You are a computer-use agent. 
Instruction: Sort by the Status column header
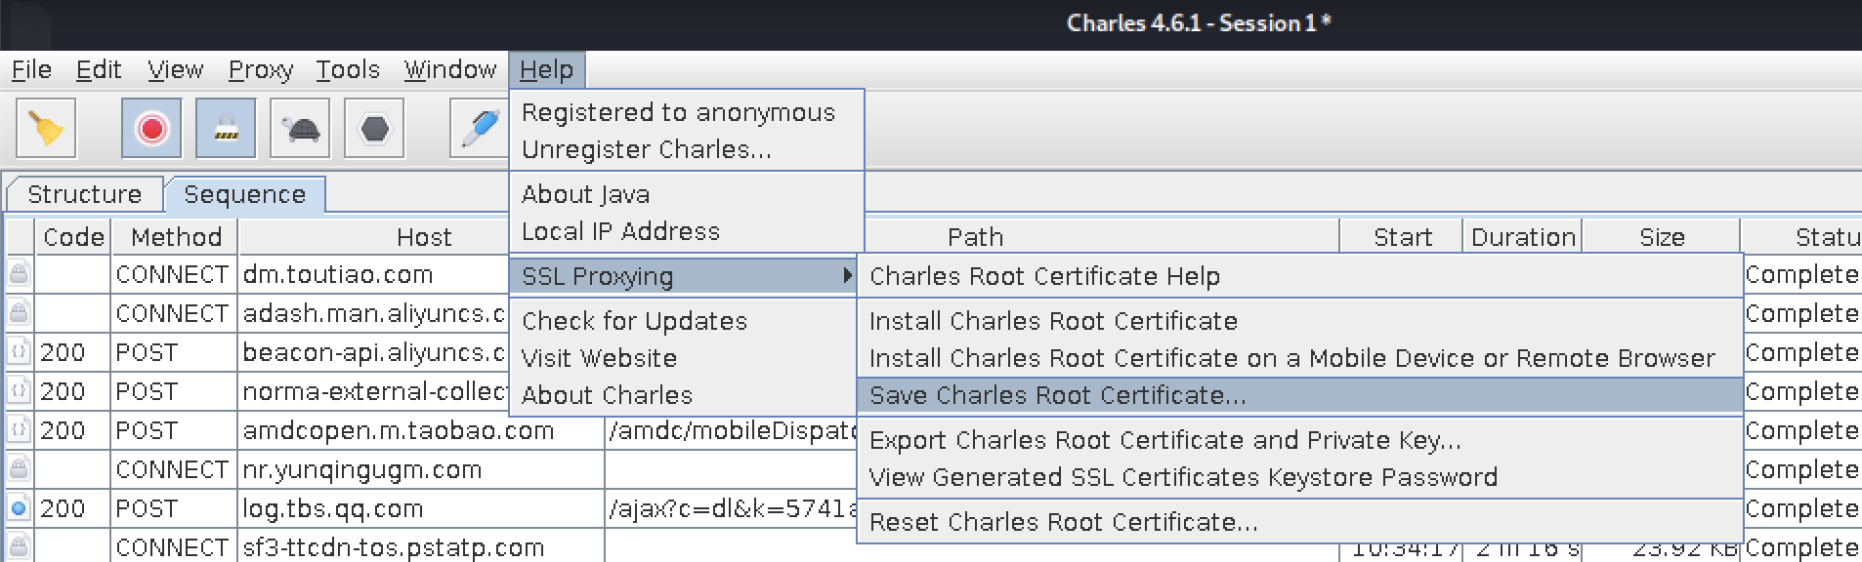(1802, 237)
